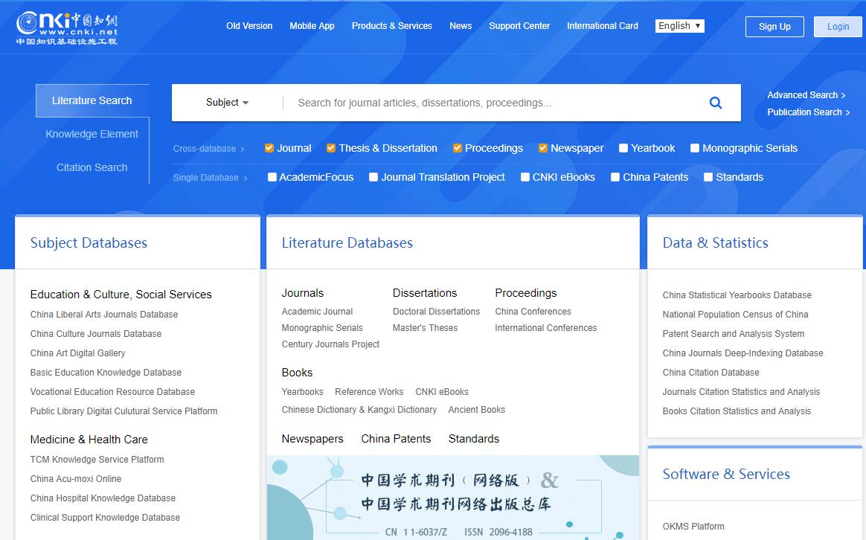Tick the CNKI eBooks checkbox
The height and width of the screenshot is (540, 866).
coord(525,177)
